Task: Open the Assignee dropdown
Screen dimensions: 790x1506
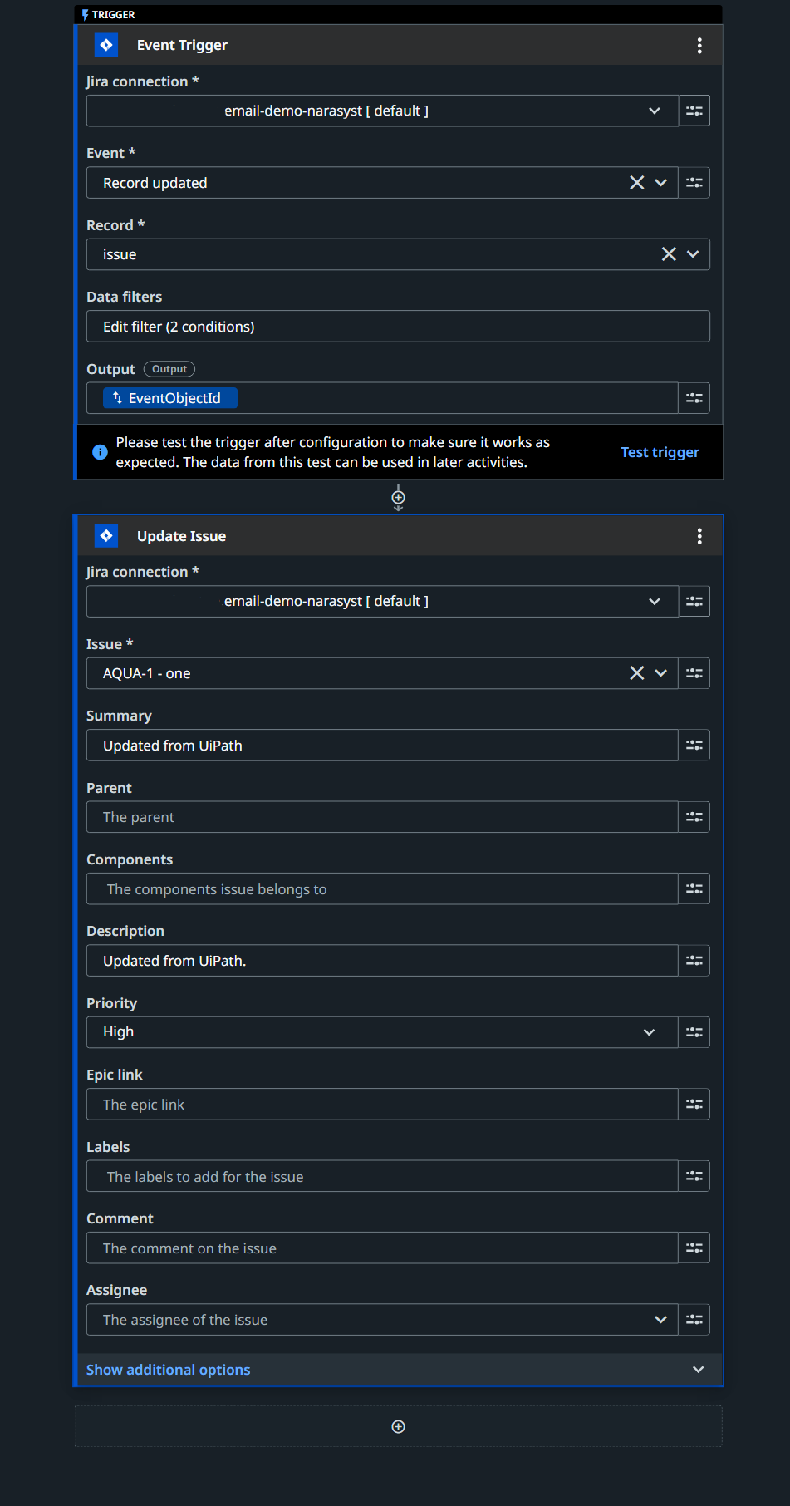Action: coord(382,1319)
